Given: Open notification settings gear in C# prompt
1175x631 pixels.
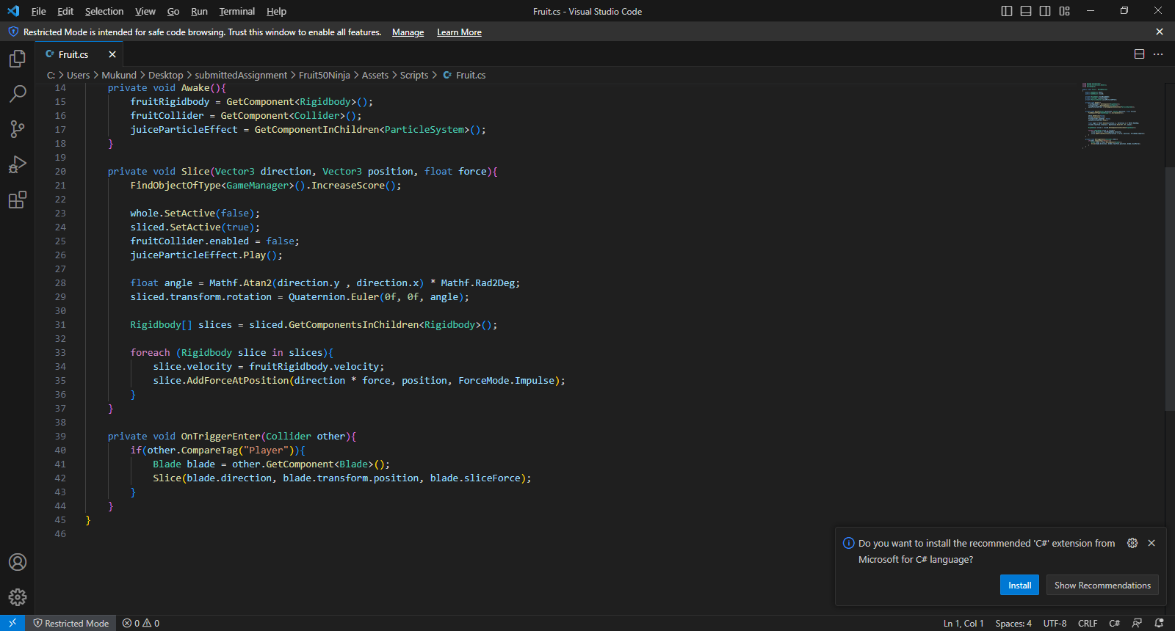Looking at the screenshot, I should click(x=1132, y=543).
